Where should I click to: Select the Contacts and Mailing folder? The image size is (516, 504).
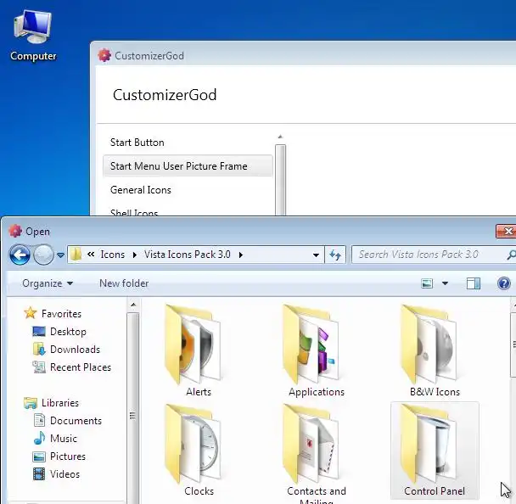pos(316,454)
